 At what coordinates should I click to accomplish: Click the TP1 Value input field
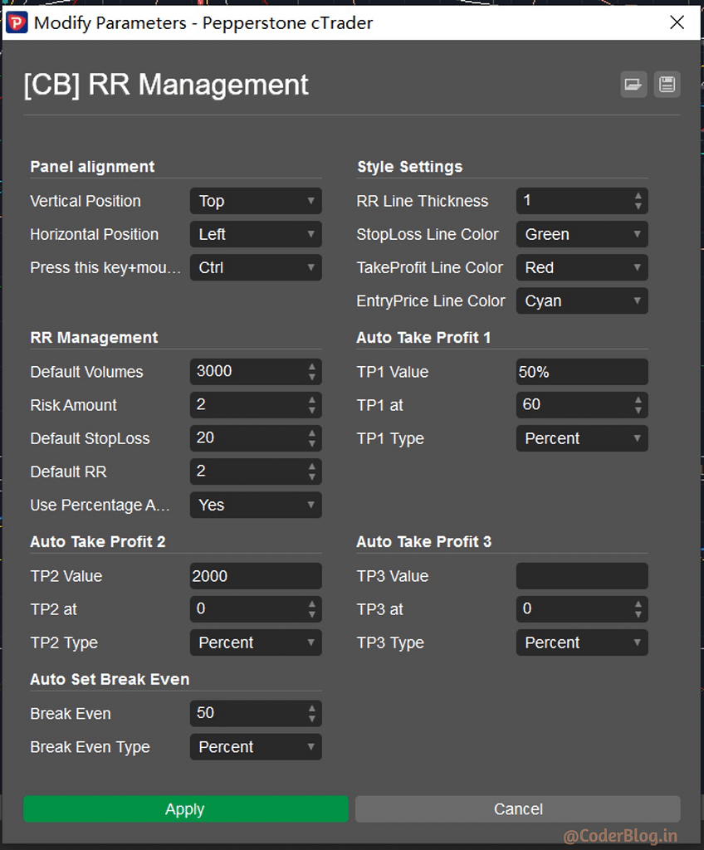pos(582,372)
